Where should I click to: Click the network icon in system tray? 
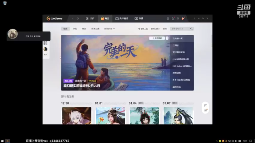point(229,141)
